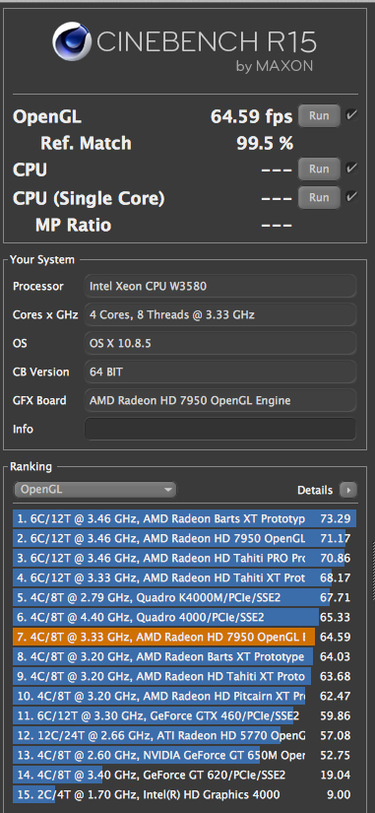Viewport: 375px width, 813px height.
Task: Toggle the OpenGL test checkbox
Action: click(351, 115)
